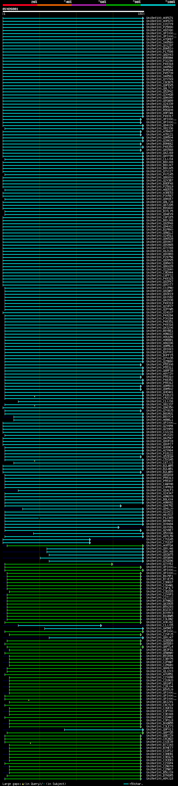Select the AV426801 query name label
The height and width of the screenshot is (786, 178).
pyautogui.click(x=10, y=9)
